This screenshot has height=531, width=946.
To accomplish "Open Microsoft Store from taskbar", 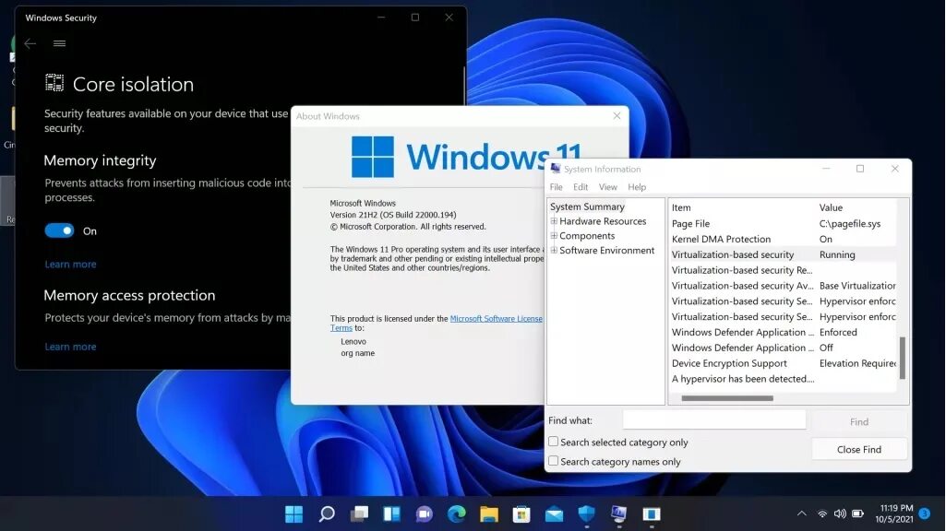I will 521,514.
